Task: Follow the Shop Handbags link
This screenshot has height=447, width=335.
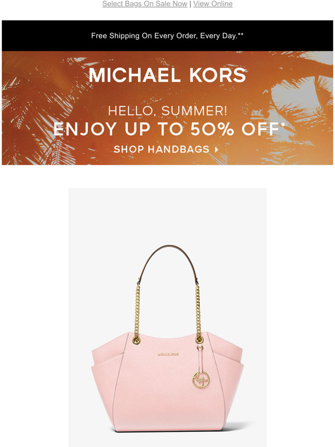Action: 162,149
